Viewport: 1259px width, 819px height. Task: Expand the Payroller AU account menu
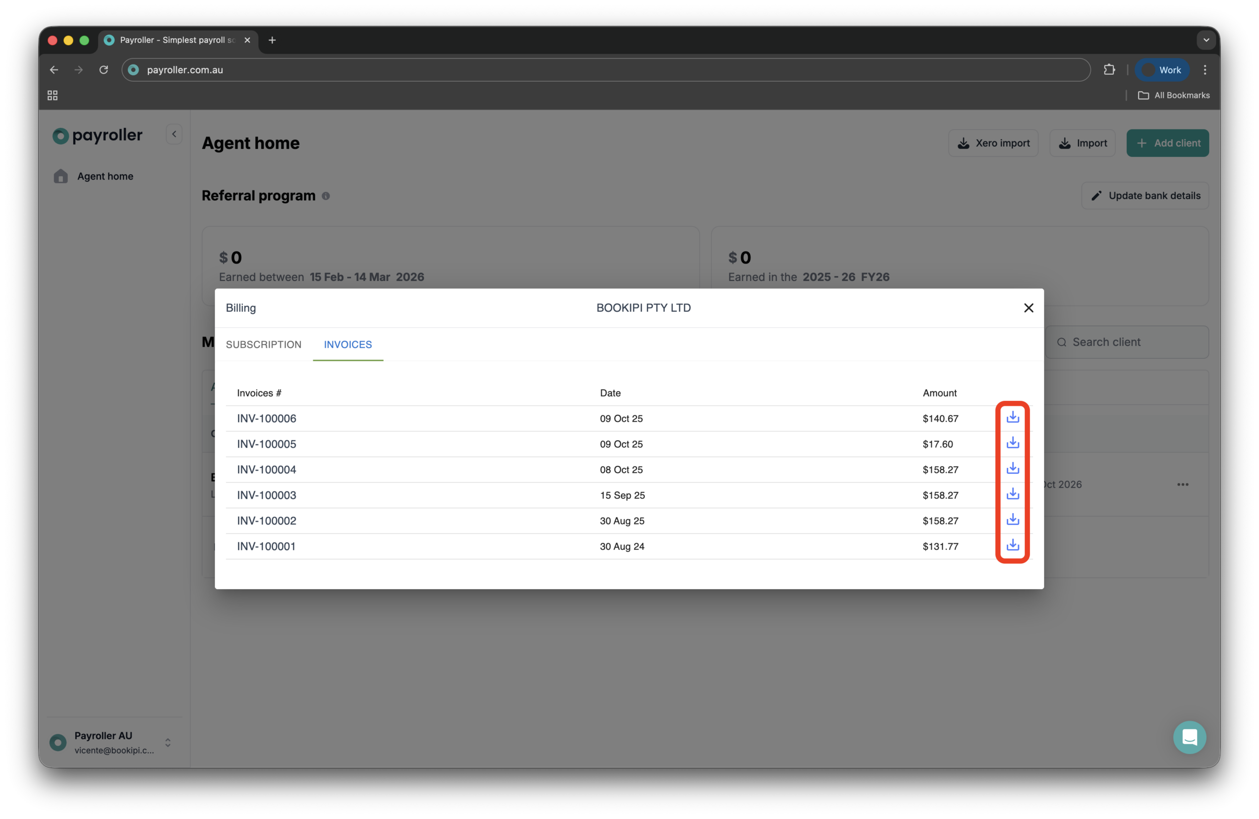coord(168,742)
